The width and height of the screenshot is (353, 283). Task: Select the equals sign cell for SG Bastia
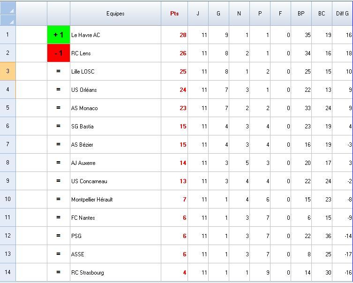[59, 126]
